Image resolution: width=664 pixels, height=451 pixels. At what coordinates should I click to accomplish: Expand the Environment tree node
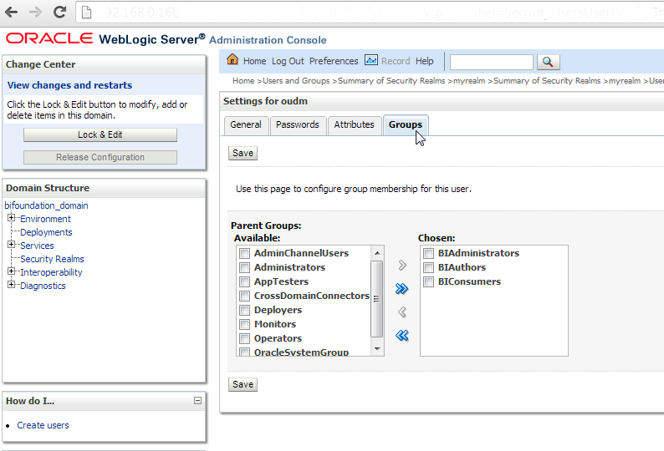pos(12,218)
